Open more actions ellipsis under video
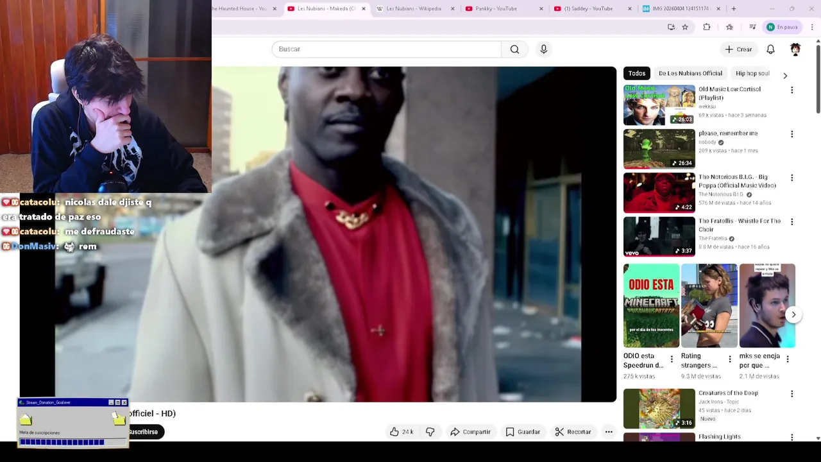Image resolution: width=821 pixels, height=462 pixels. (x=609, y=432)
